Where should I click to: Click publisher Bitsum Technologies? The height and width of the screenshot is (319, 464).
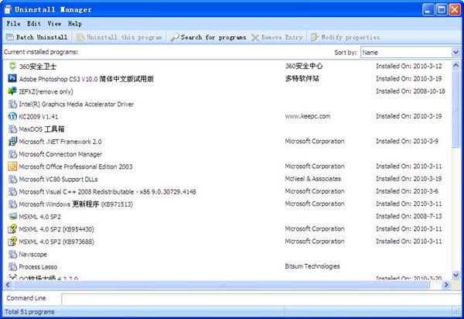(312, 266)
